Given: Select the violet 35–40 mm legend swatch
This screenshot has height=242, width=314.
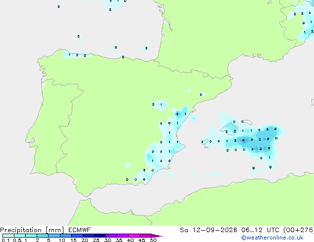Looking at the screenshot, I should click(123, 236).
